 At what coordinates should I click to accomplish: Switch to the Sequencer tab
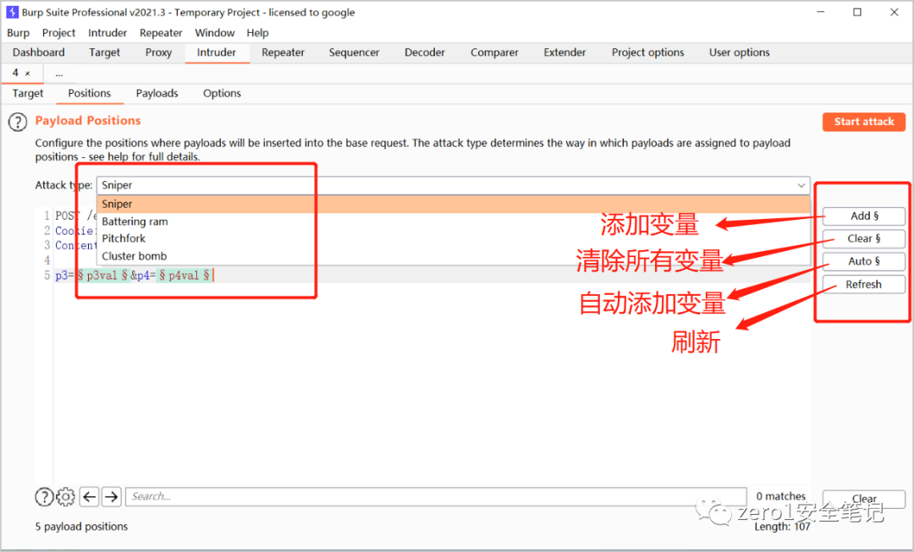[x=354, y=52]
